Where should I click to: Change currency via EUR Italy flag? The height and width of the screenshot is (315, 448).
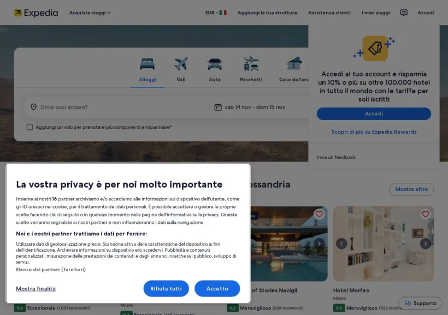pos(216,13)
